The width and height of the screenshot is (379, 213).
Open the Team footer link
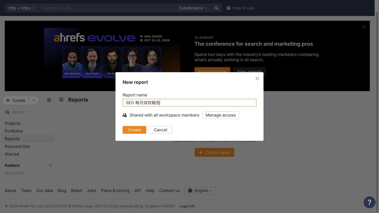click(x=26, y=191)
